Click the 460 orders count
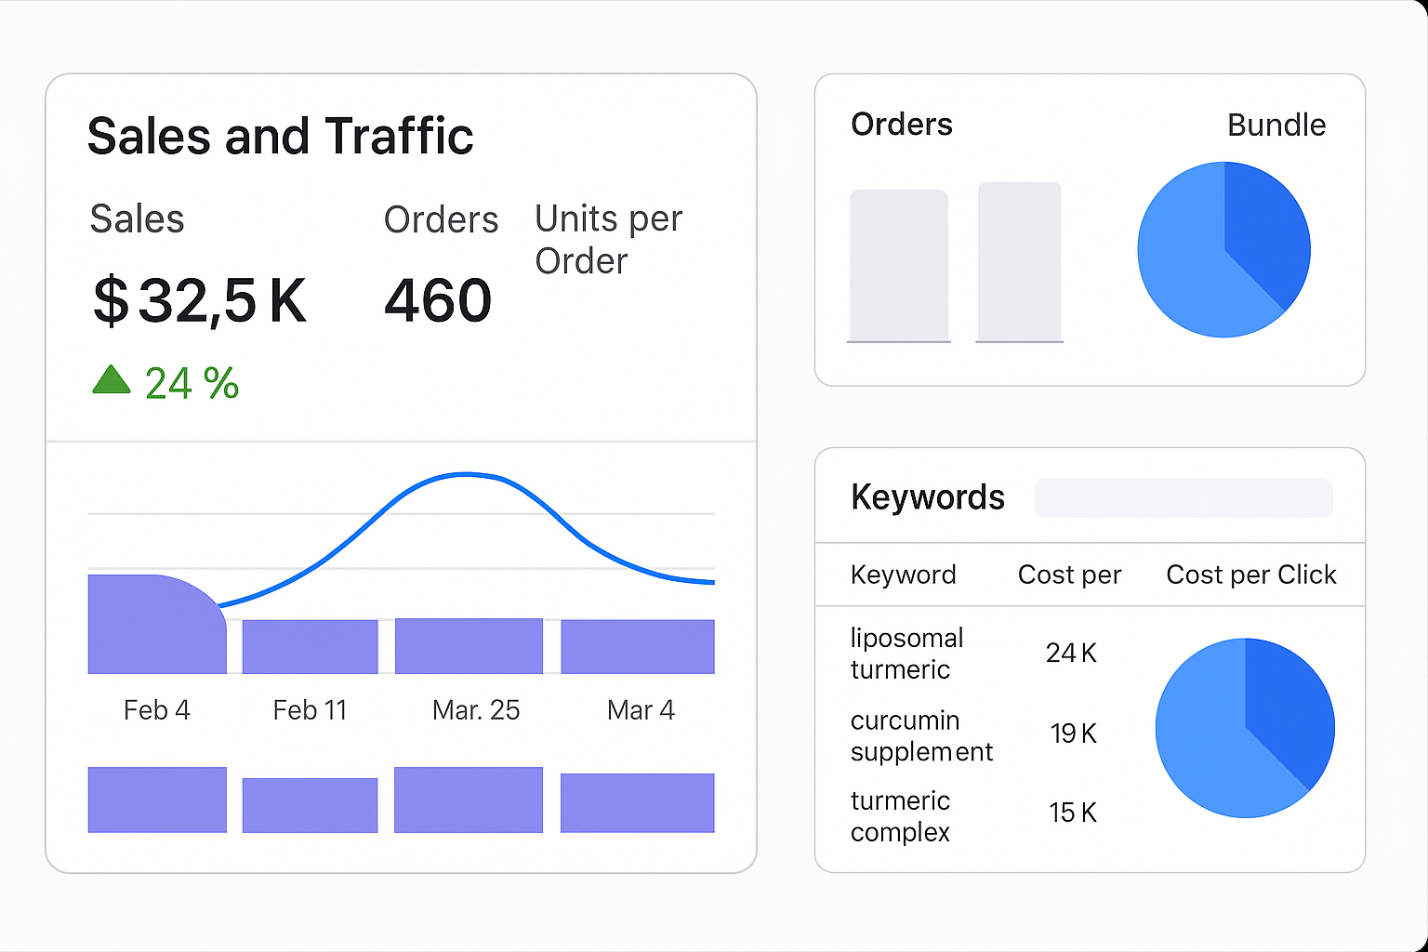 (438, 300)
